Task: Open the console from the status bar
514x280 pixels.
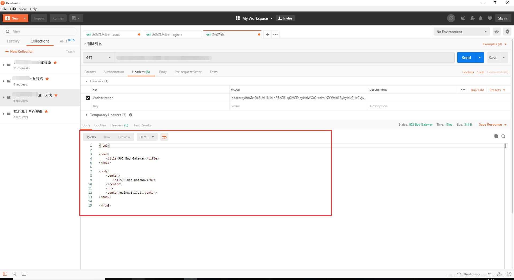Action: tap(24, 274)
